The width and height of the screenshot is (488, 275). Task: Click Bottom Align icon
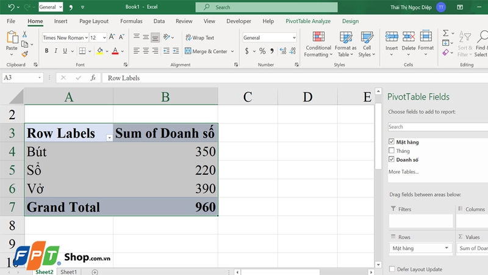click(155, 37)
